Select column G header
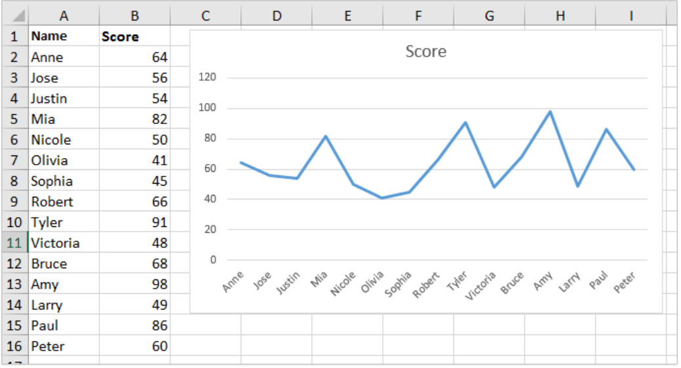Screen dimensions: 681x368 point(489,16)
